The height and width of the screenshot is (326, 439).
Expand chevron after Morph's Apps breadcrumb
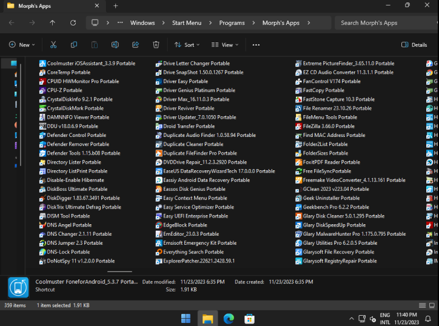point(309,22)
